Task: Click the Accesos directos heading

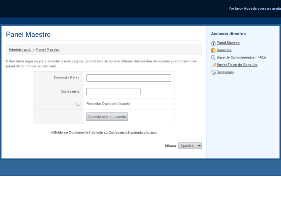Action: pos(228,34)
